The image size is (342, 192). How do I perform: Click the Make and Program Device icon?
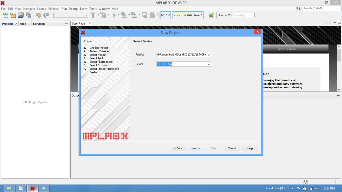coord(124,15)
